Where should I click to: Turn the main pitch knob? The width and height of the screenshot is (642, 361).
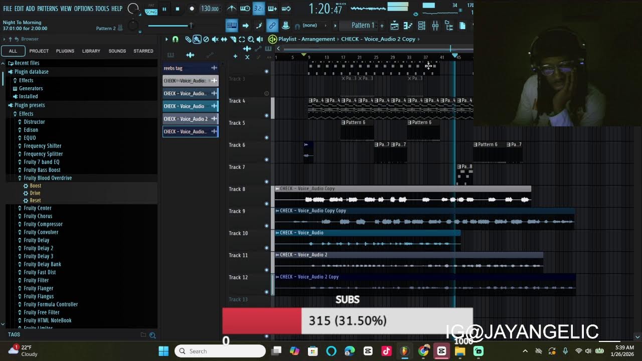tap(133, 26)
